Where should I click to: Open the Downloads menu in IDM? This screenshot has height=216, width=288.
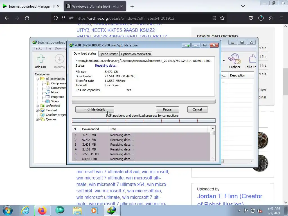(60, 48)
